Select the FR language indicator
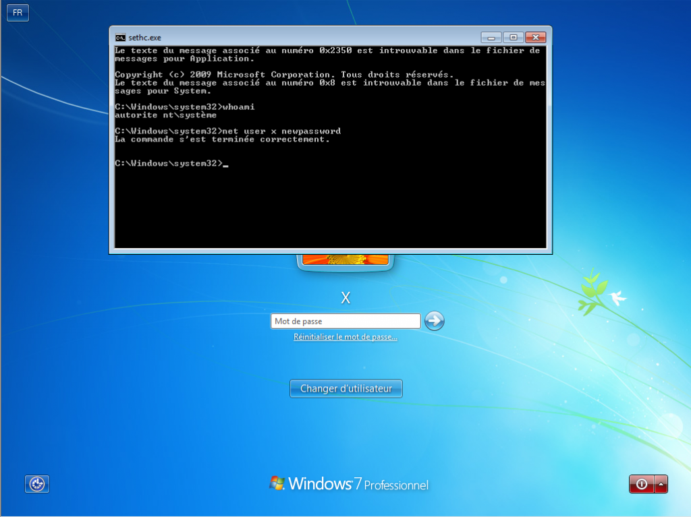Viewport: 691px width, 517px height. [17, 12]
